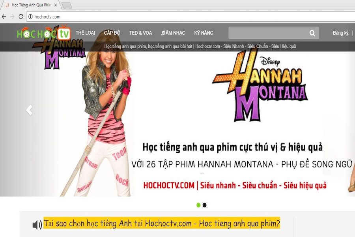Click text 'VỚI 26 TẬP PHIM HANNAH MONTANA'
355x237 pixels.
[202, 164]
